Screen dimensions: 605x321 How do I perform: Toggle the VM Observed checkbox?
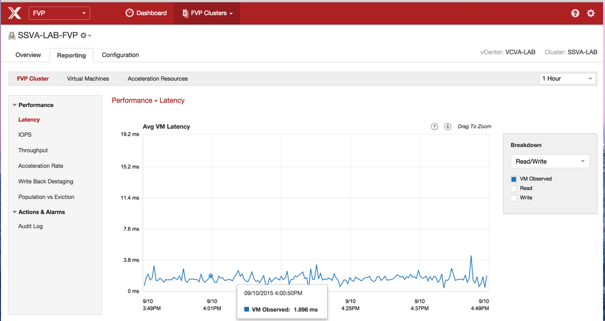[x=514, y=179]
